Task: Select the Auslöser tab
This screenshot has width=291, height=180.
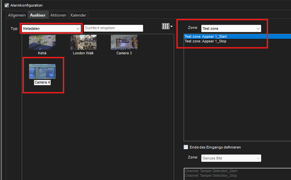Action: tap(38, 15)
